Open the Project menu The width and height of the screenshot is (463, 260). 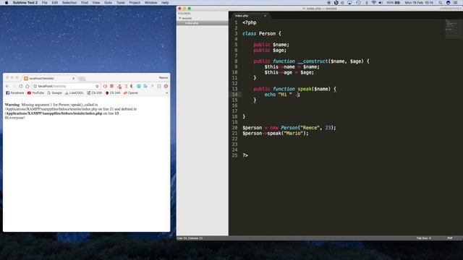pos(135,3)
